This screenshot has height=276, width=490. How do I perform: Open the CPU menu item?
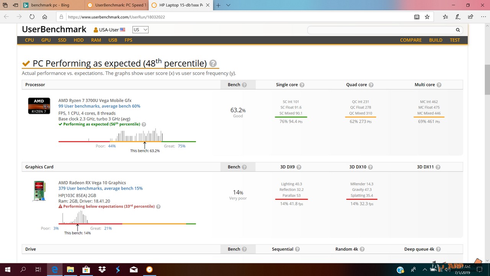(29, 40)
